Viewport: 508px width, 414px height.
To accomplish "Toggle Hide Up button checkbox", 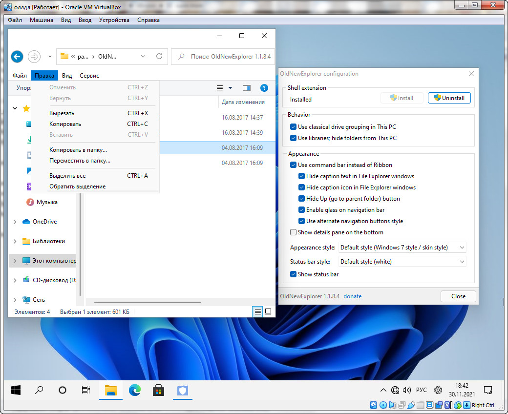I will coord(301,199).
